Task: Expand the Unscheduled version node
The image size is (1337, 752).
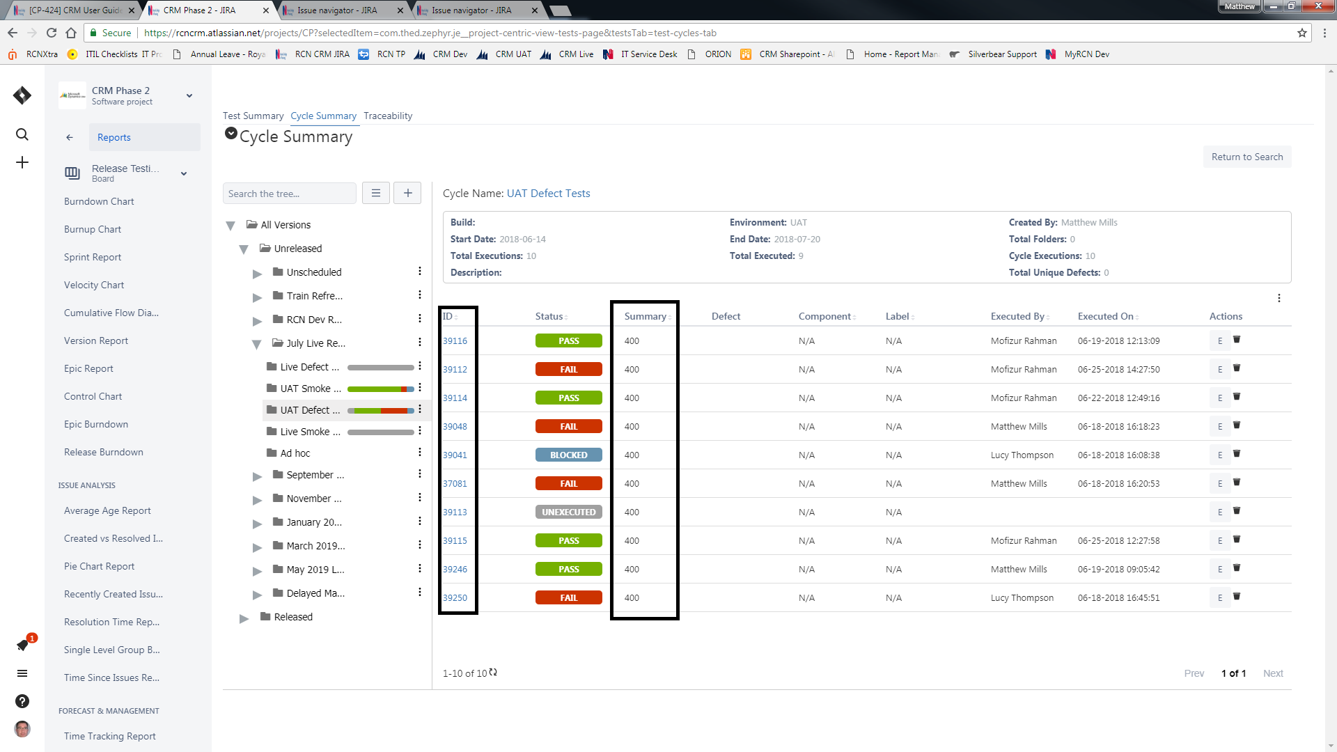Action: tap(257, 274)
